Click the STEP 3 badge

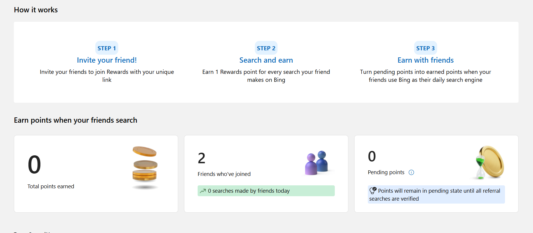425,48
